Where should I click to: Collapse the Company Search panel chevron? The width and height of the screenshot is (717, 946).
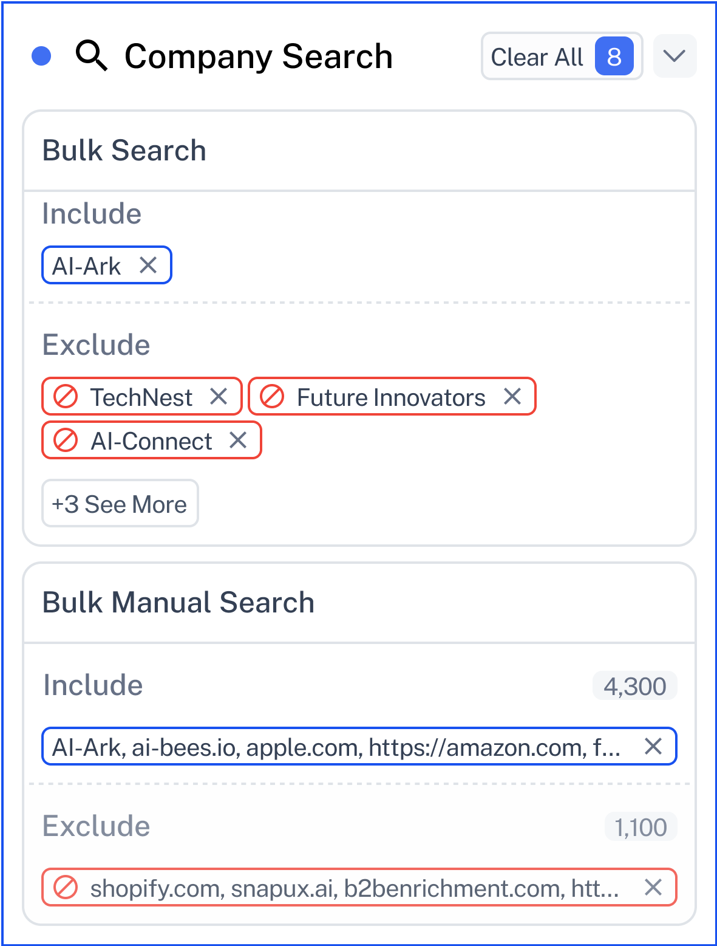(675, 56)
